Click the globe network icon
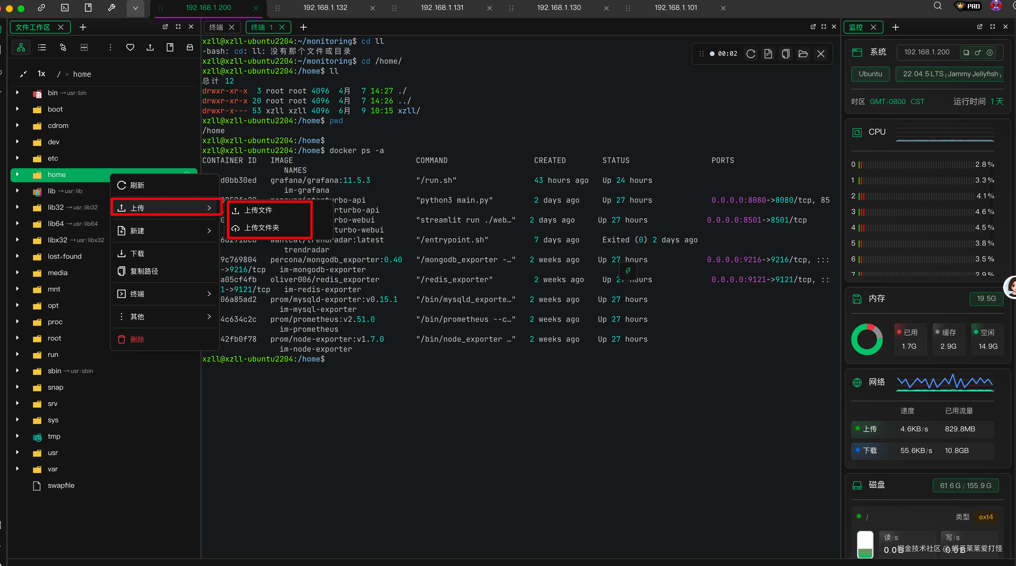The height and width of the screenshot is (566, 1016). point(857,383)
